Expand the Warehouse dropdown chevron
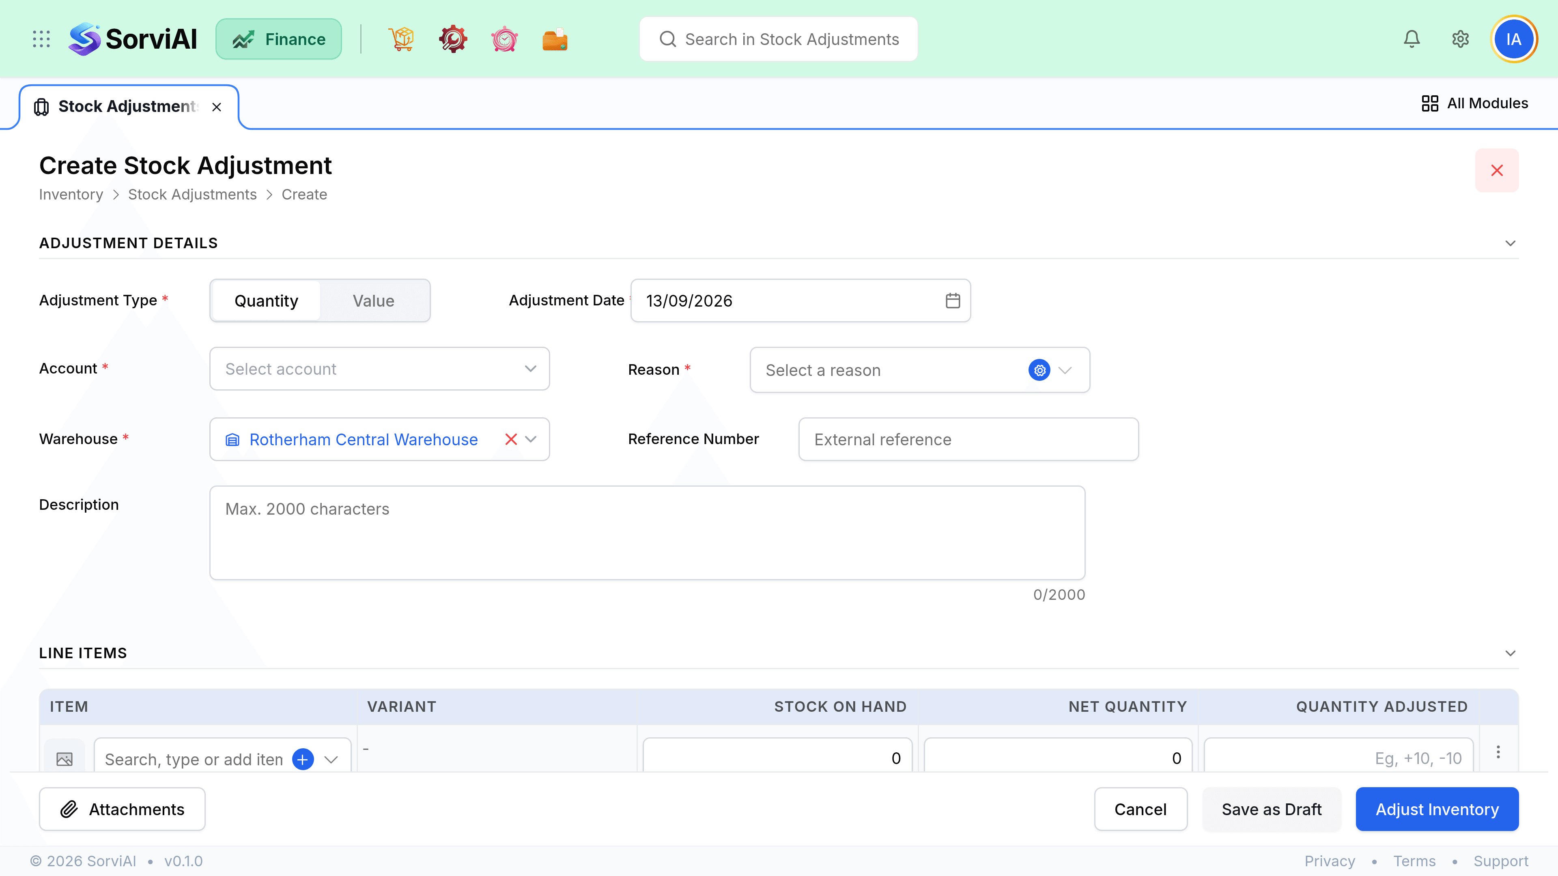The width and height of the screenshot is (1558, 876). point(530,440)
